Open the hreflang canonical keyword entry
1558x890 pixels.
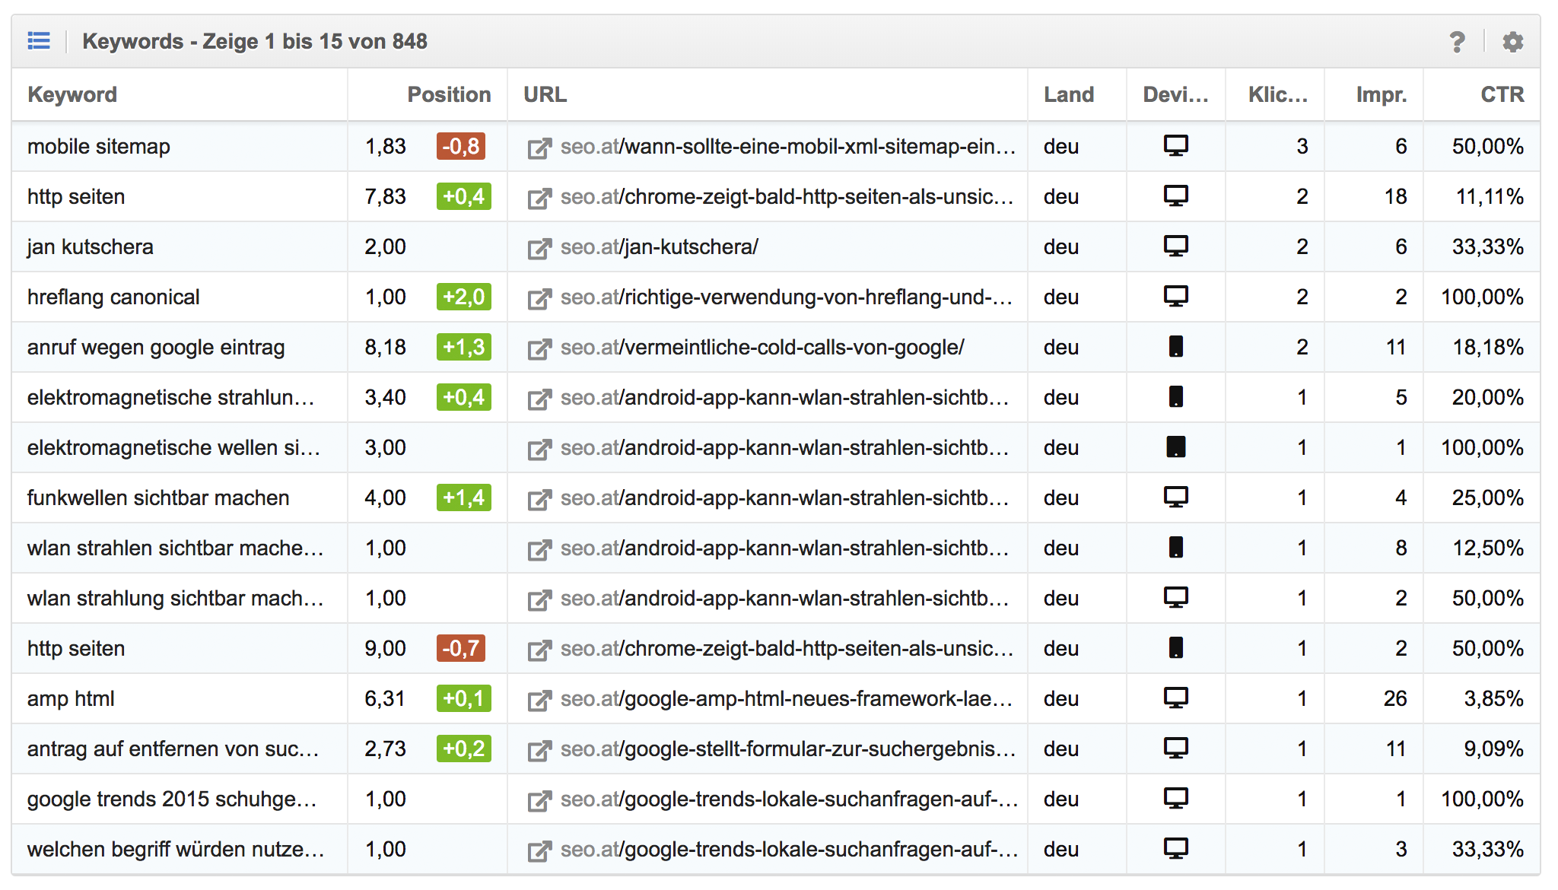[x=113, y=297]
